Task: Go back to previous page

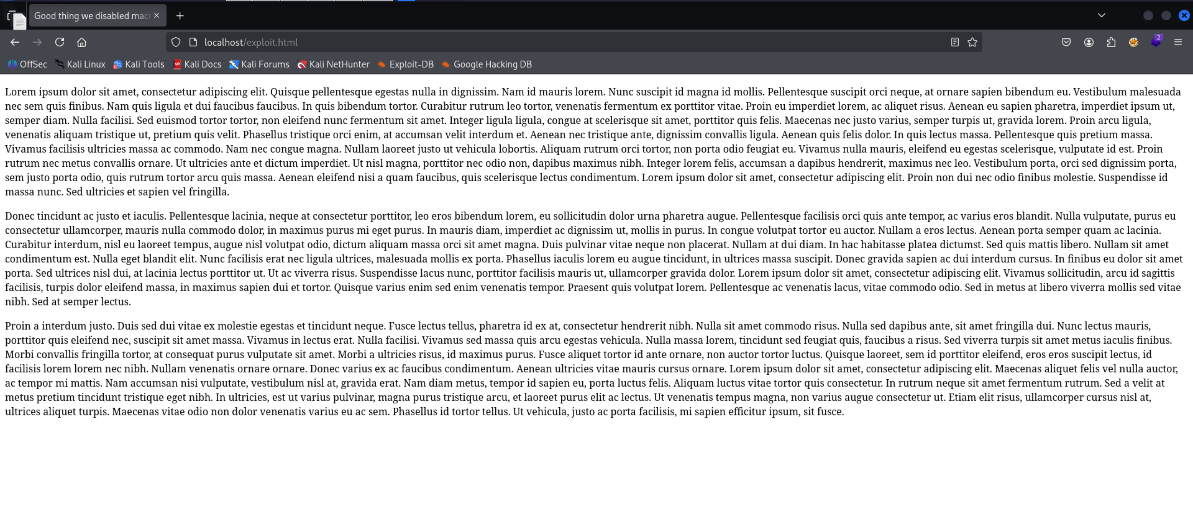Action: pos(15,42)
